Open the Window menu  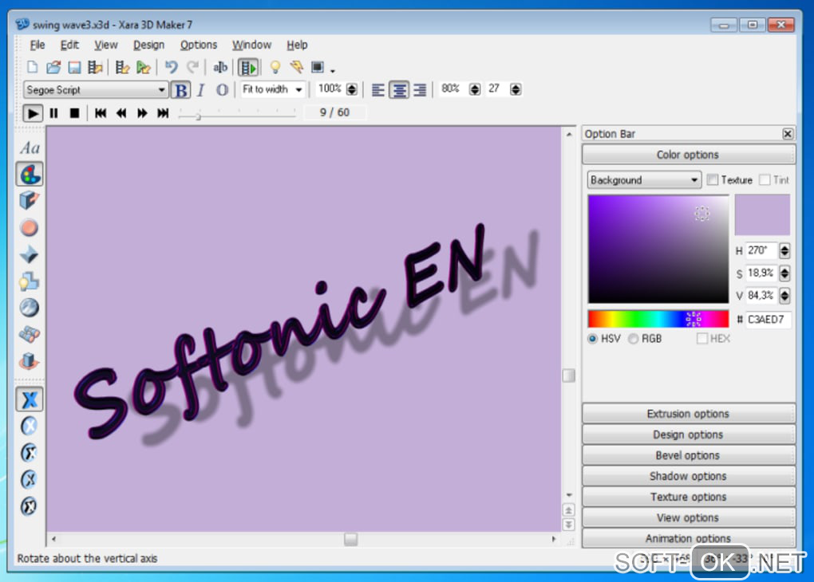click(x=251, y=45)
